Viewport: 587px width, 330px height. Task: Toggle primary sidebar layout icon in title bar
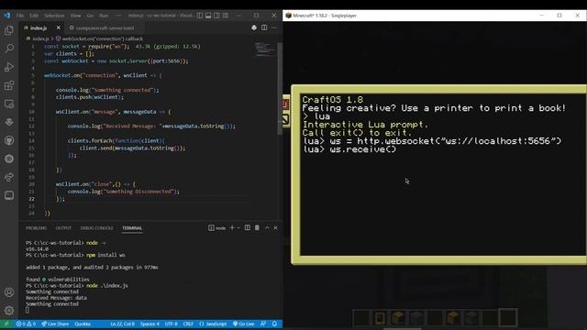pos(200,16)
